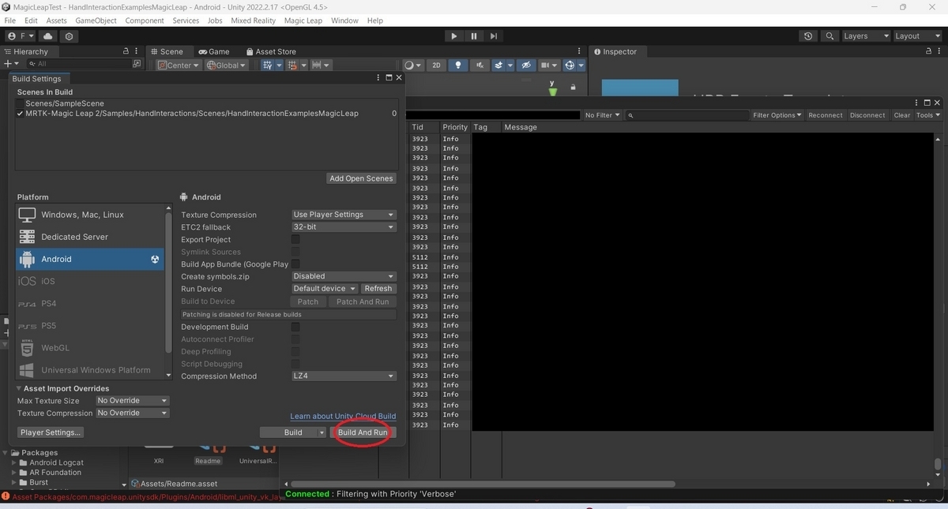Viewport: 948px width, 509px height.
Task: Open Unity Cloud services icon
Action: [x=48, y=36]
